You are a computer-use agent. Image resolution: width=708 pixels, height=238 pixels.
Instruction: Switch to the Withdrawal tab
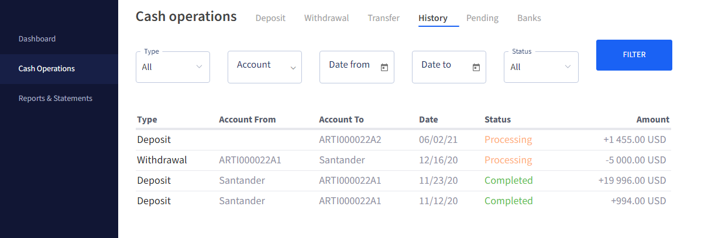pyautogui.click(x=326, y=18)
